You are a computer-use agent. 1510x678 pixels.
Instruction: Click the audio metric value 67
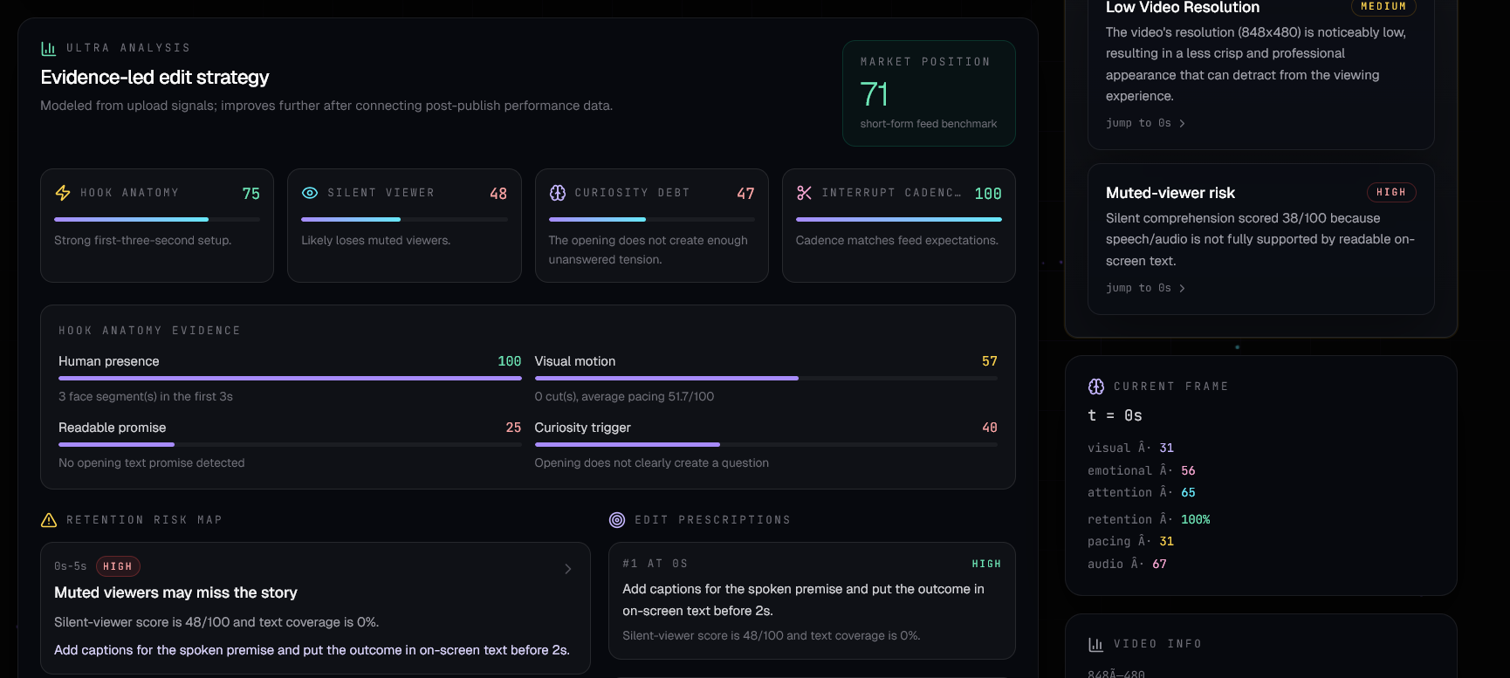(1159, 564)
